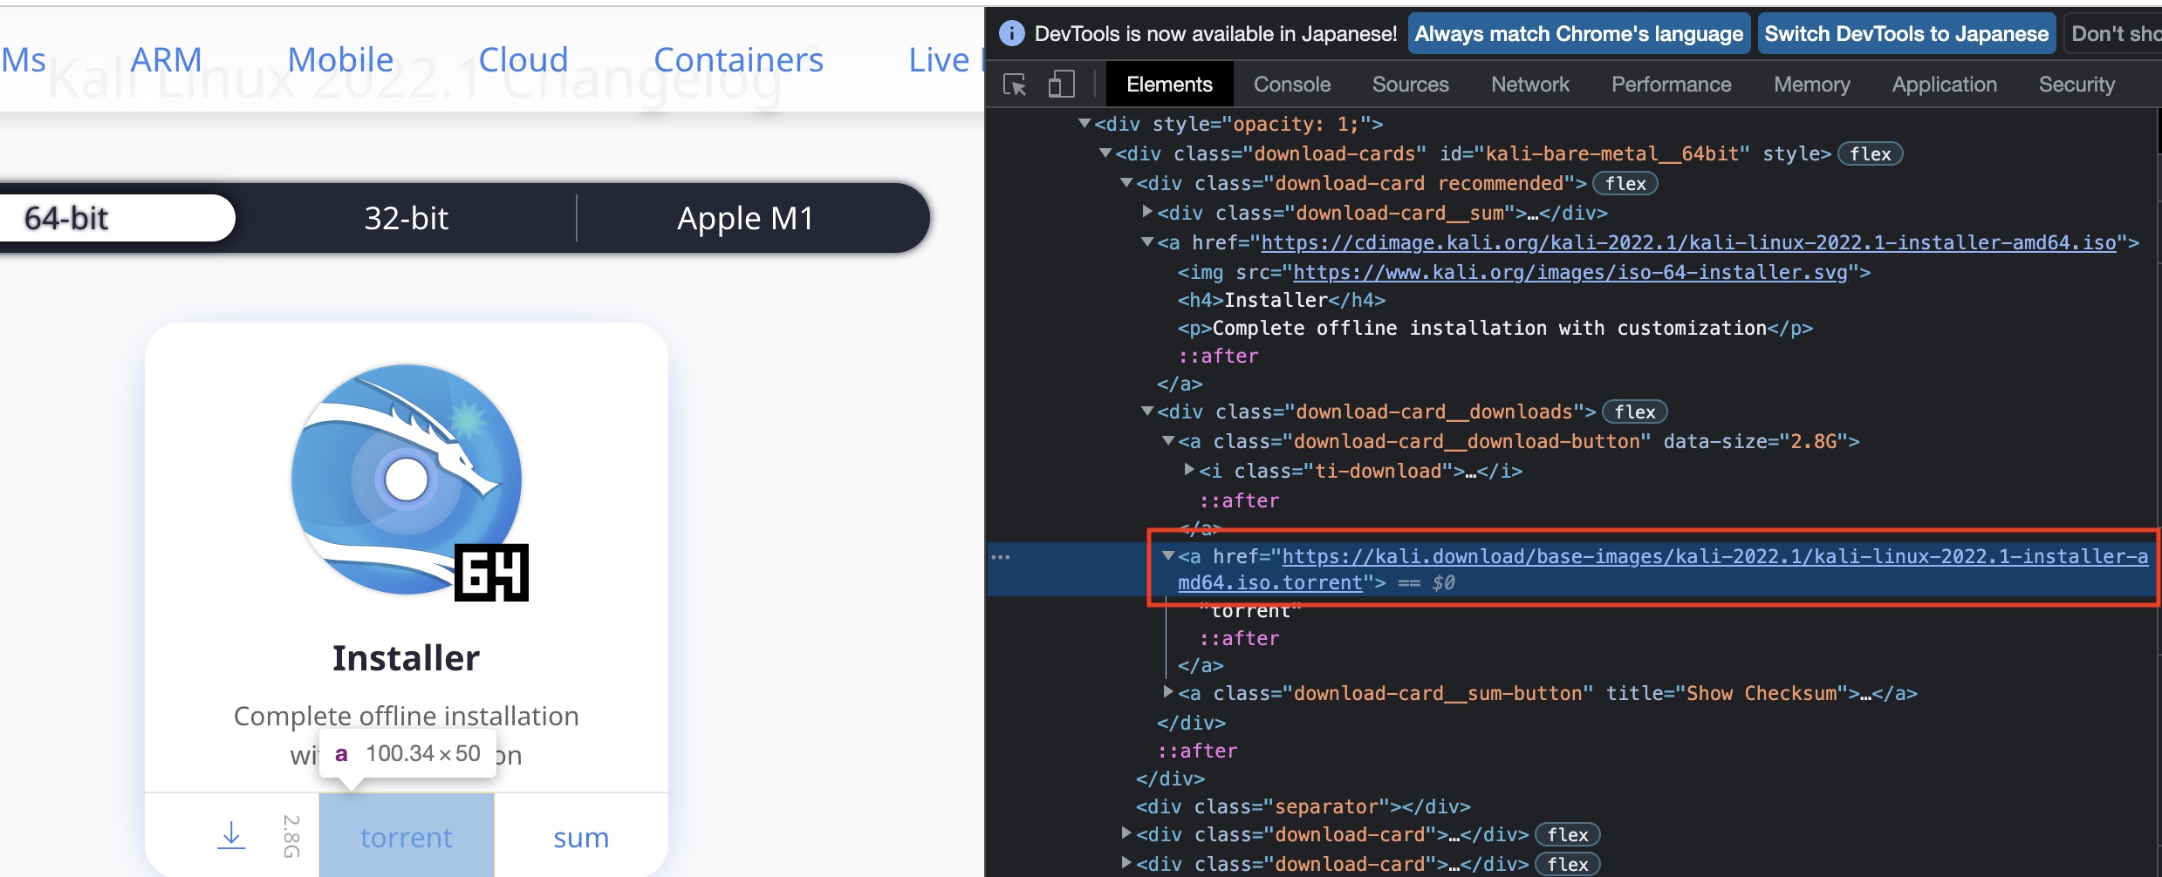
Task: Expand the download-card__sum-button anchor node
Action: click(x=1168, y=692)
